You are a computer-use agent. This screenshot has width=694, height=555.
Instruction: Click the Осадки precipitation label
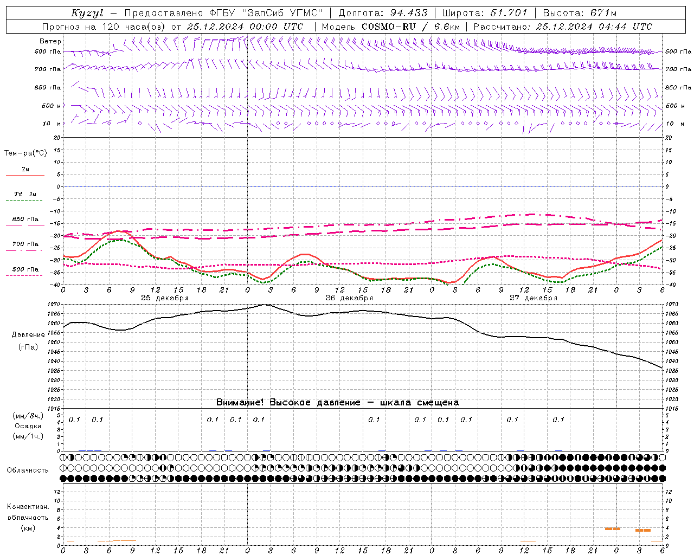(x=28, y=426)
